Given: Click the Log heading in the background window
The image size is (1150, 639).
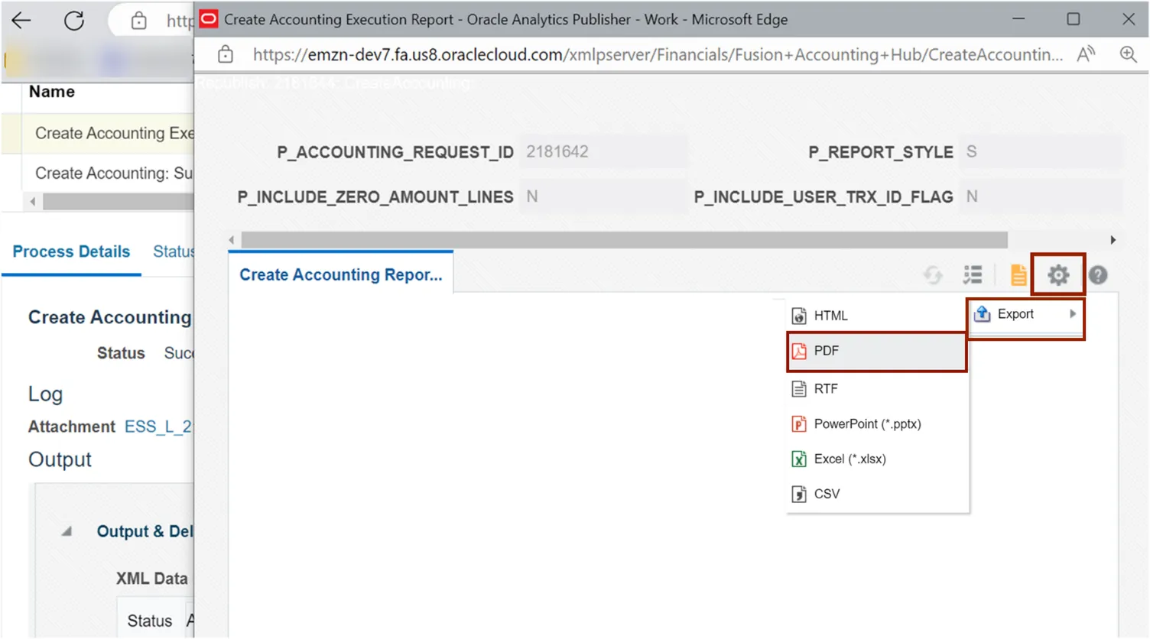Looking at the screenshot, I should [46, 394].
